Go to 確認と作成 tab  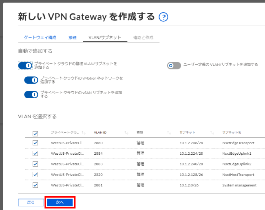coord(143,38)
